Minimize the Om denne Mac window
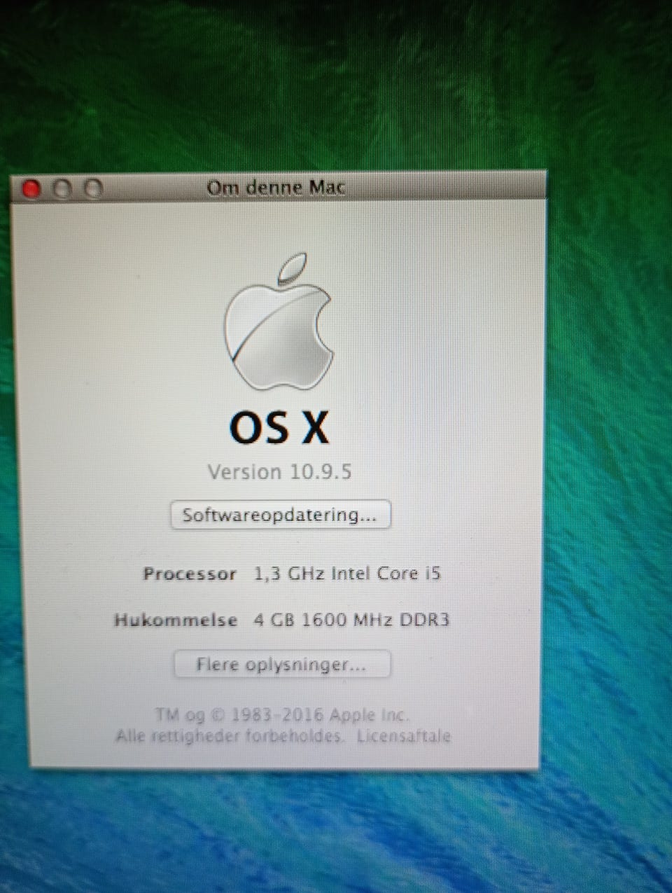 [62, 189]
